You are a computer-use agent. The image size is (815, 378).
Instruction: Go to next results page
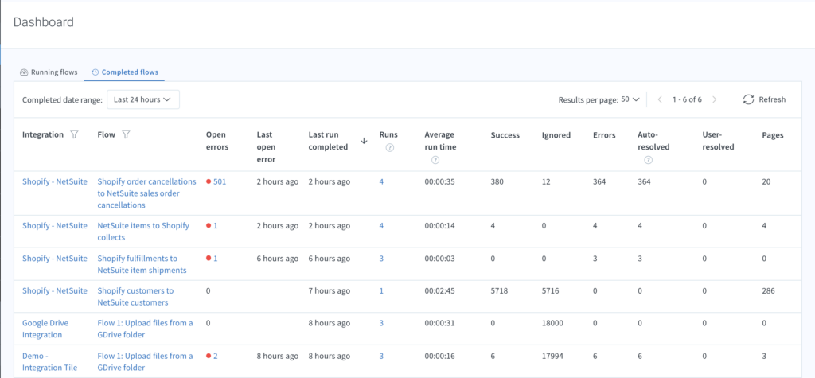click(x=715, y=99)
